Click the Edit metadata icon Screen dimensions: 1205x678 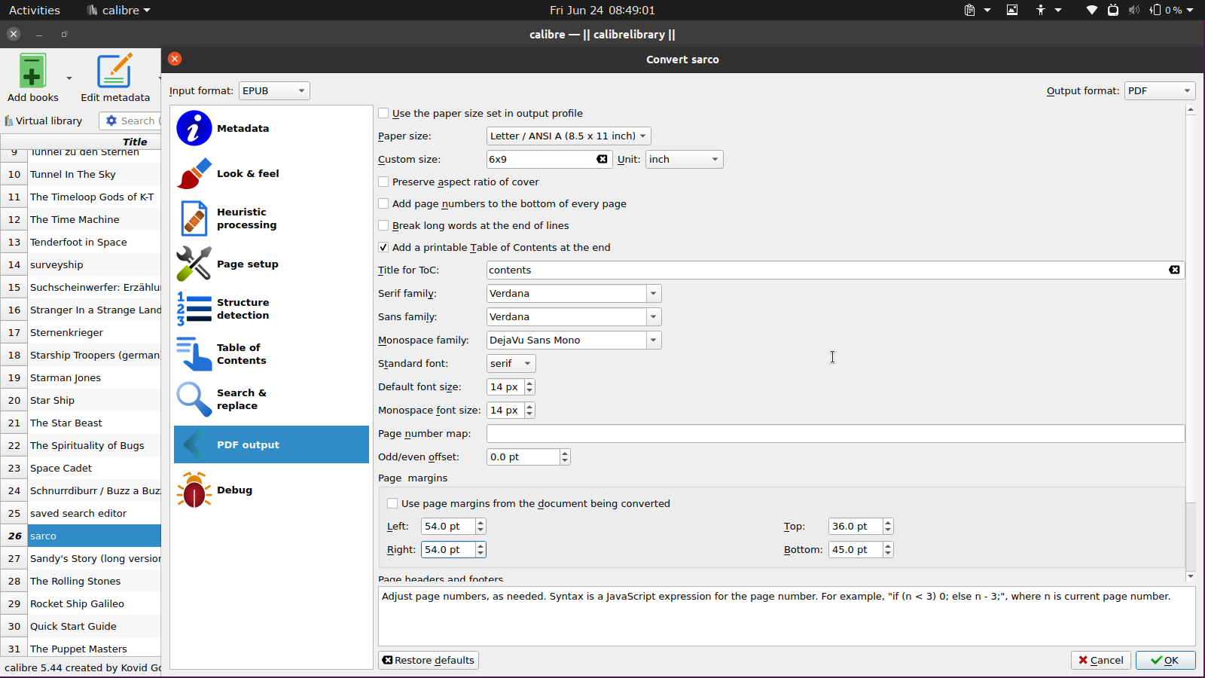click(114, 71)
